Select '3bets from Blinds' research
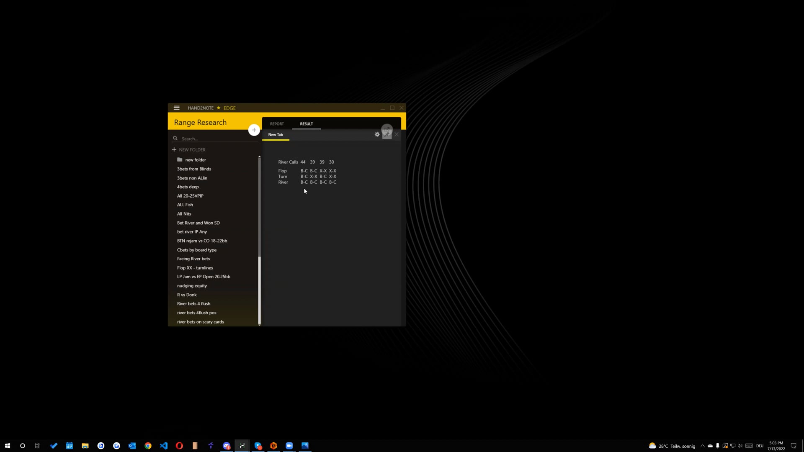804x452 pixels. click(x=194, y=169)
